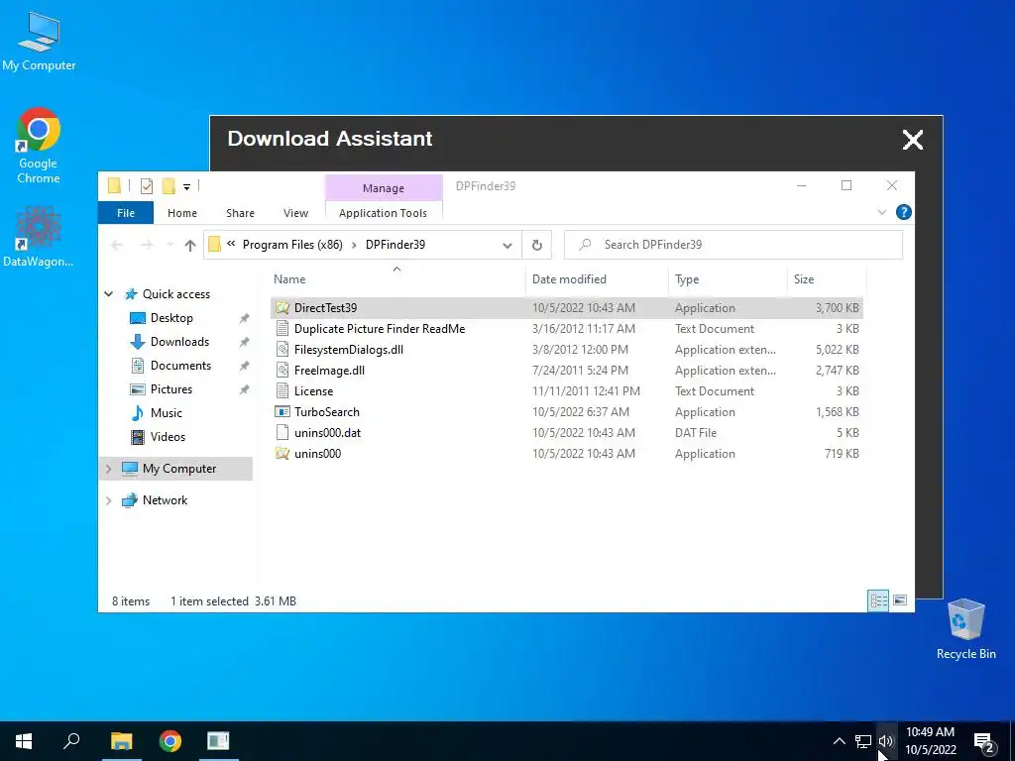
Task: Open the Recycle Bin on desktop
Action: (965, 629)
